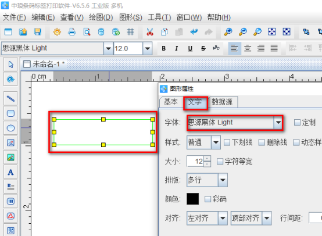Switch to the 数据源 tab
322x236 pixels.
click(x=222, y=102)
